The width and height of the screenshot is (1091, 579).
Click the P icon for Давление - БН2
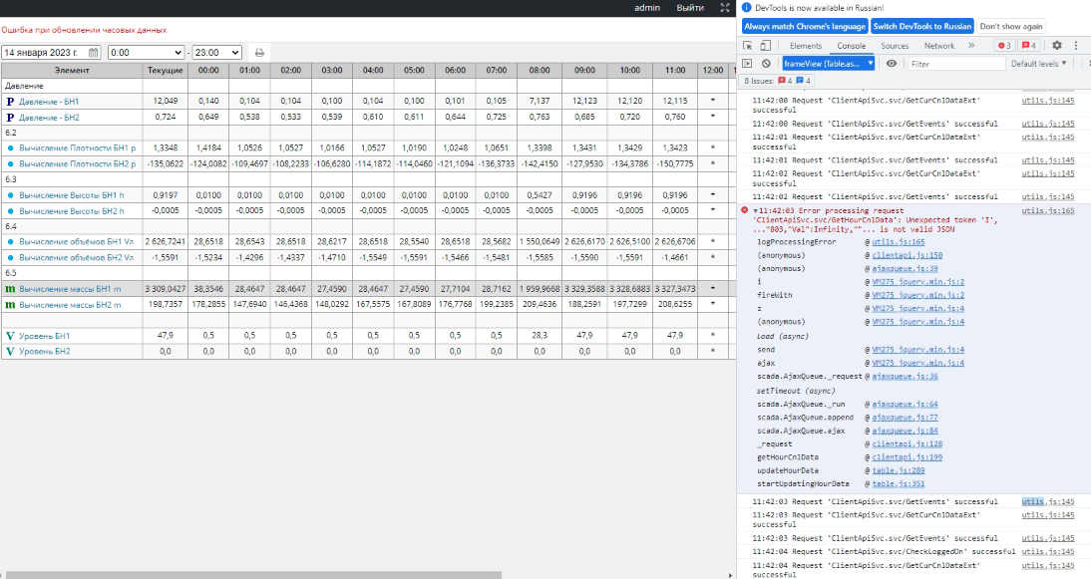(10, 117)
